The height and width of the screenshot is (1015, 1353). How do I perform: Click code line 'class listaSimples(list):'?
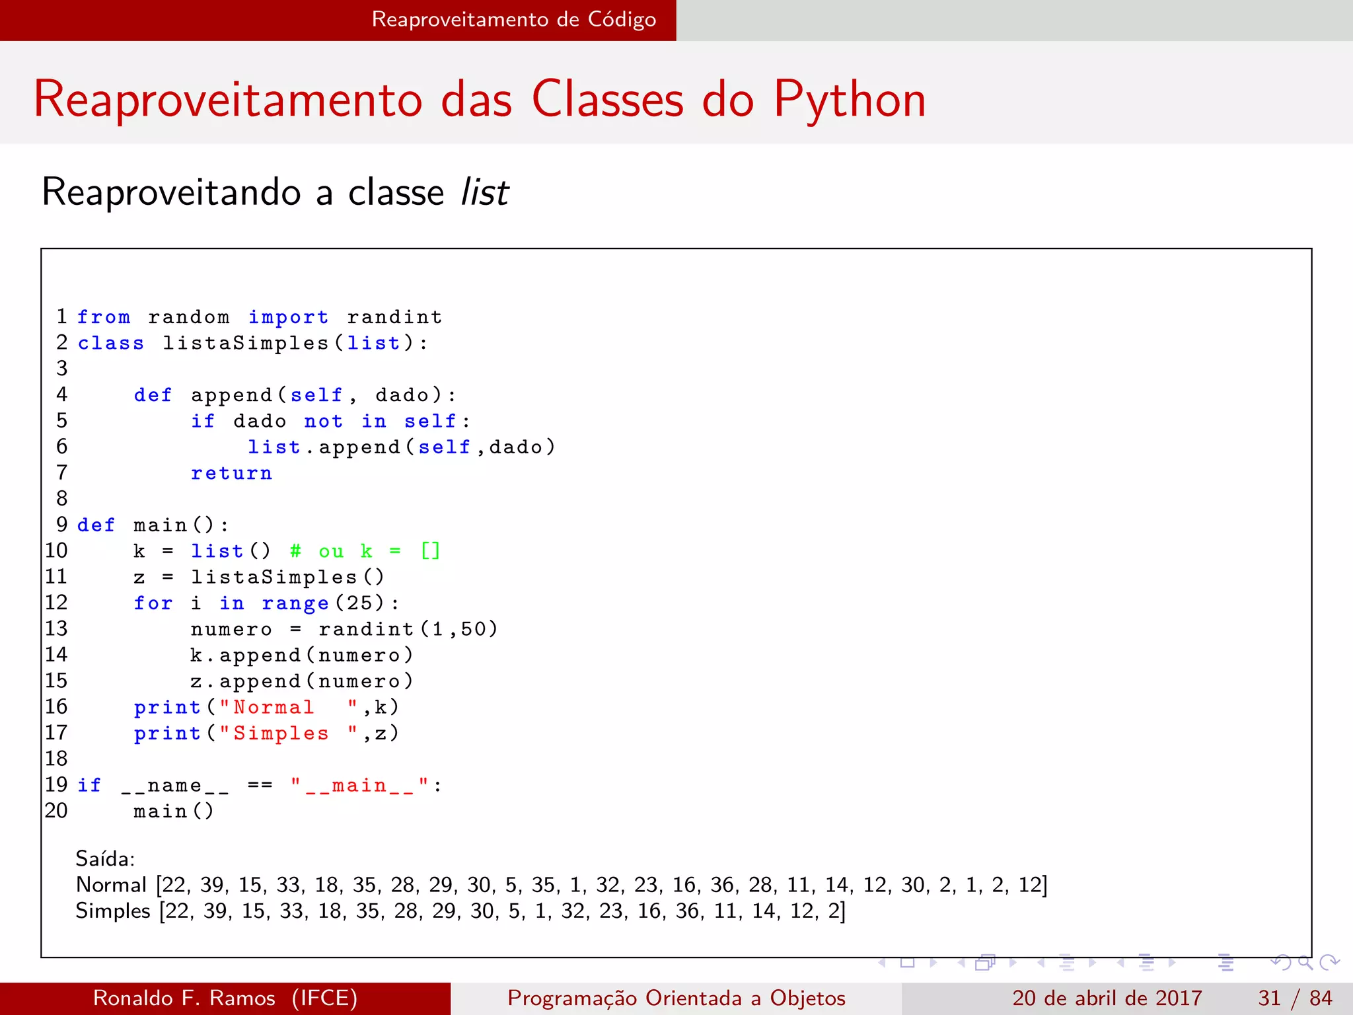253,343
